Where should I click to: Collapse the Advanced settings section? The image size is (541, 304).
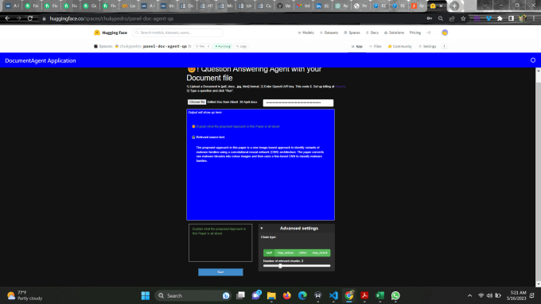[262, 229]
